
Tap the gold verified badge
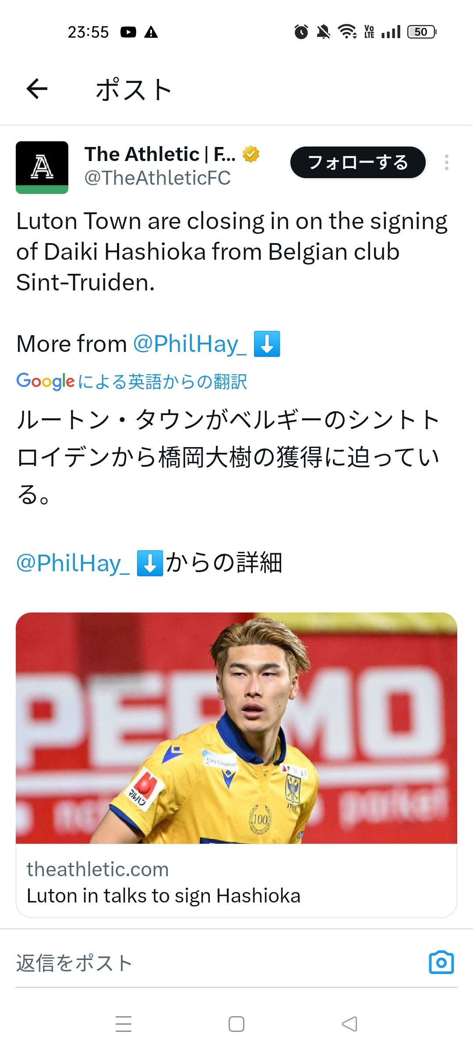(251, 154)
